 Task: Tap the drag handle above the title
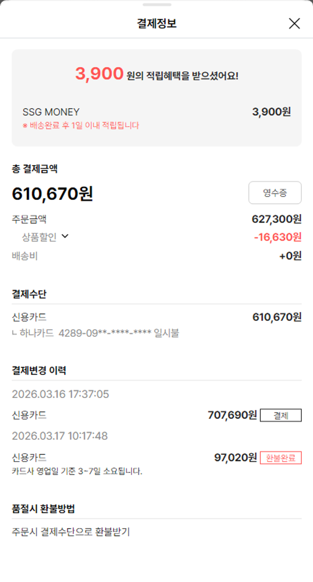(x=156, y=5)
